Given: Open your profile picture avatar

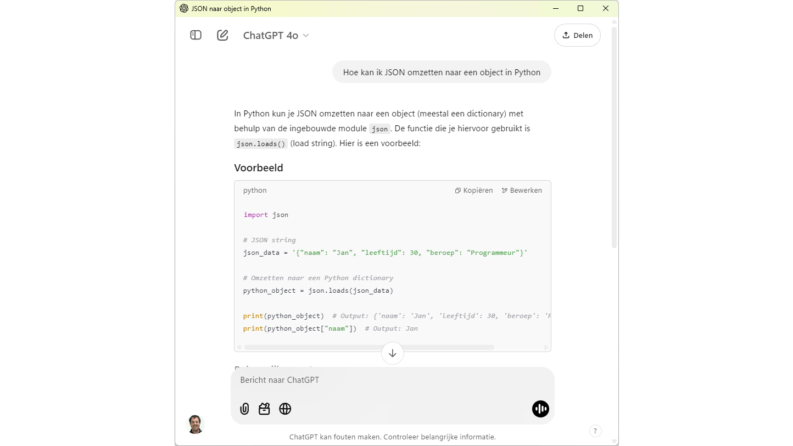Looking at the screenshot, I should coord(196,424).
